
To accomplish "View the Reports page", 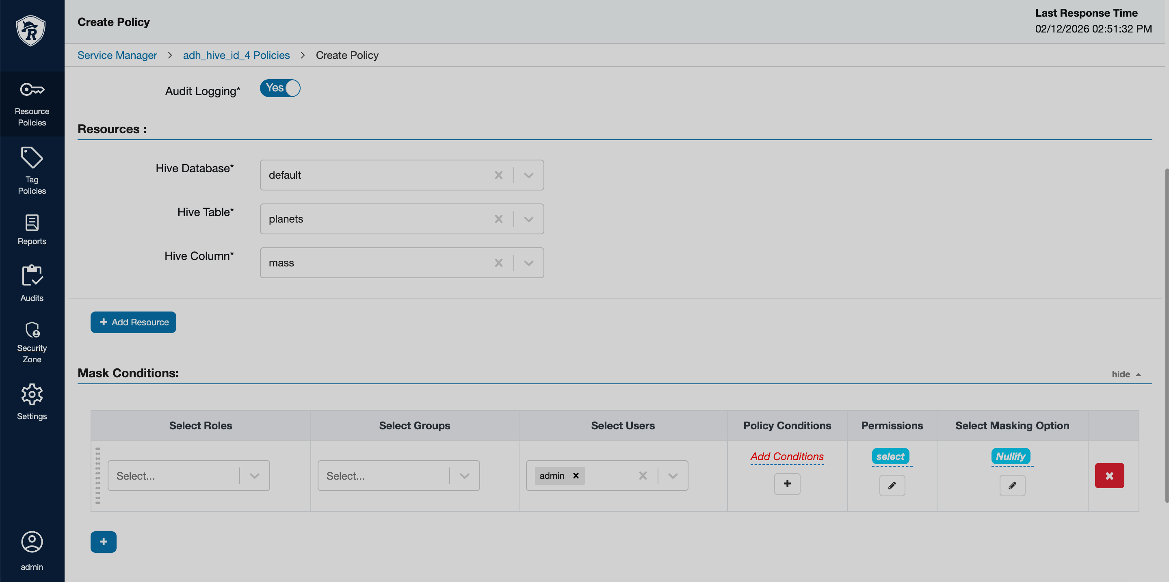I will (x=32, y=229).
